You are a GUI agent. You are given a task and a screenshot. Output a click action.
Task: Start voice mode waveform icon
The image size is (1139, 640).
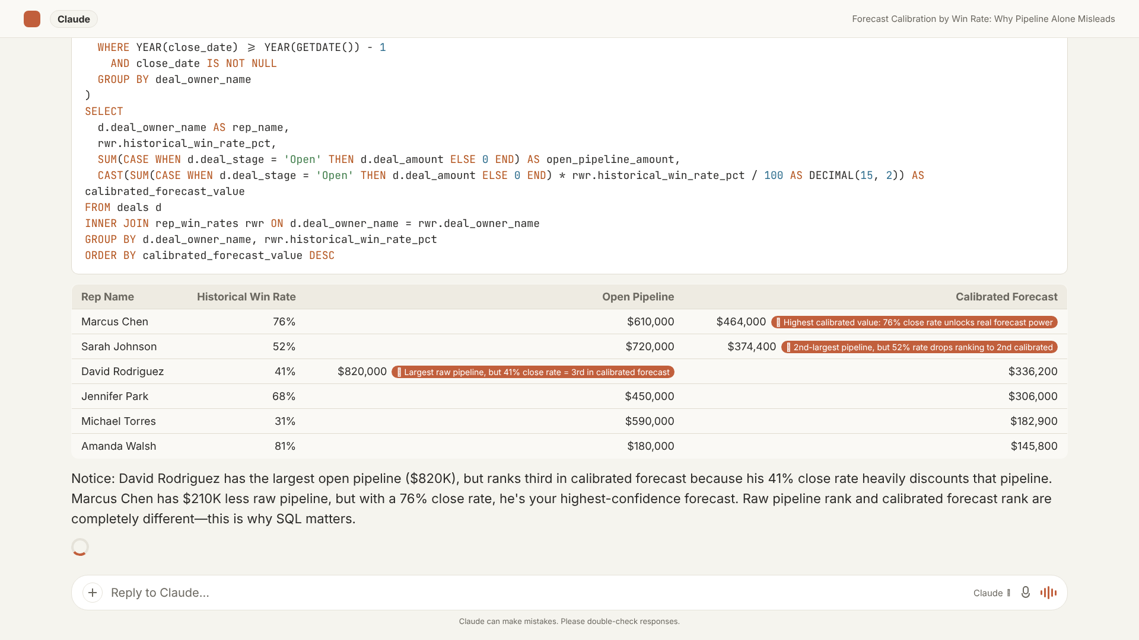pyautogui.click(x=1048, y=593)
